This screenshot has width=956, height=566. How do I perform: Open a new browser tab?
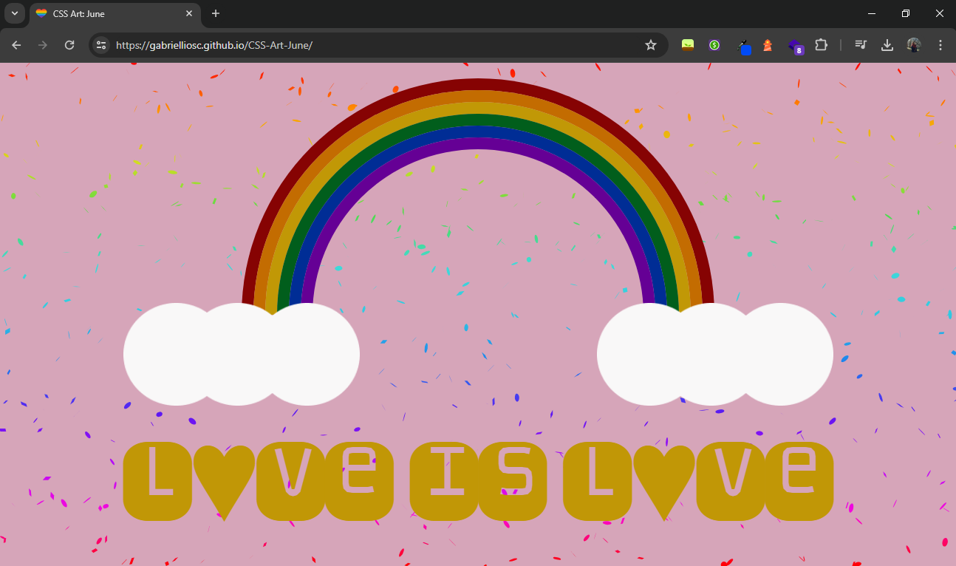(216, 13)
